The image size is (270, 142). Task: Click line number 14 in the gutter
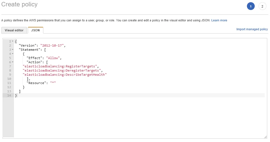coord(10,95)
